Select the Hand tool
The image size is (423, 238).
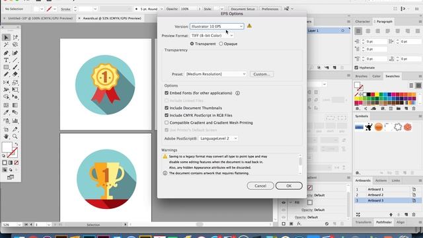[6, 137]
